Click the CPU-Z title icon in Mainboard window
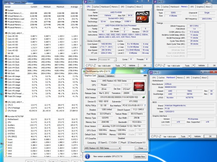The image size is (217, 162). click(x=151, y=72)
